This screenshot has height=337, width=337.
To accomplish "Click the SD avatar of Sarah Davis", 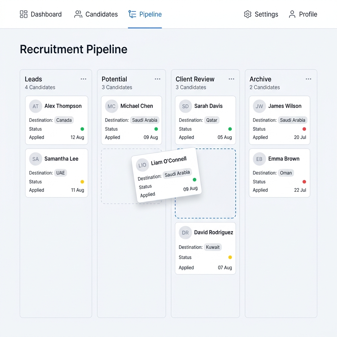I will pos(186,106).
